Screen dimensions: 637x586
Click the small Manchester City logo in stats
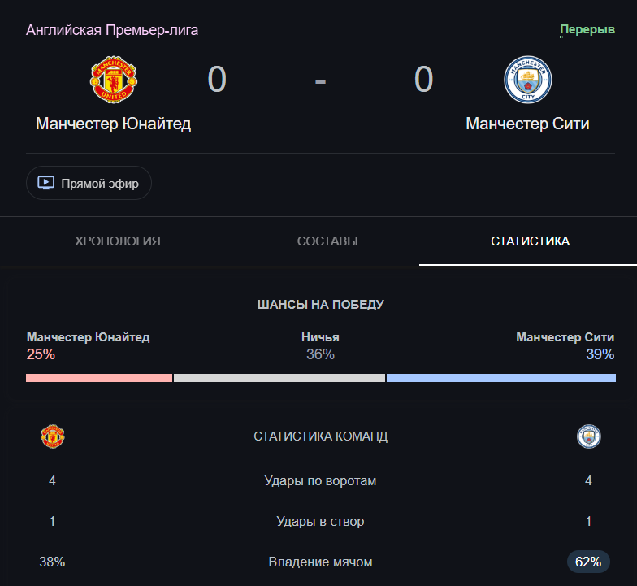pyautogui.click(x=588, y=436)
